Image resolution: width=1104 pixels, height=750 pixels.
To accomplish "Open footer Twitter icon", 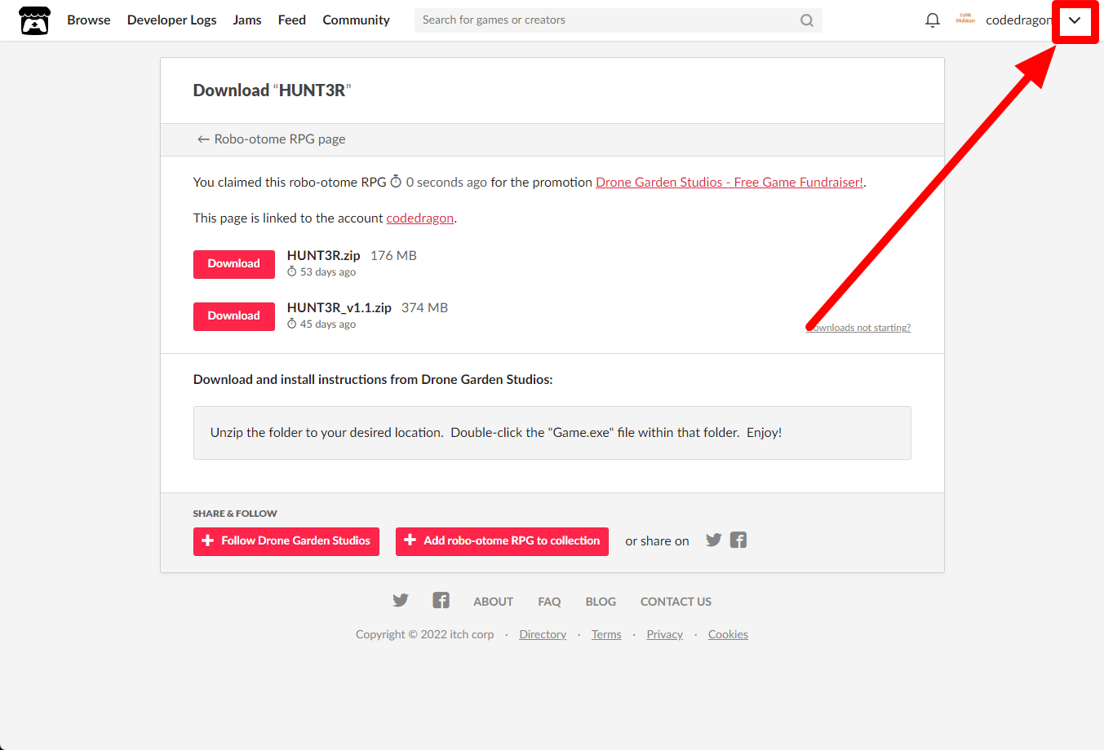I will [x=401, y=601].
